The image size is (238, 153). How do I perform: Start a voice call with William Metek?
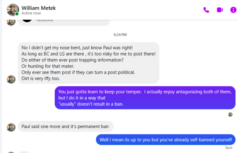coord(206,10)
